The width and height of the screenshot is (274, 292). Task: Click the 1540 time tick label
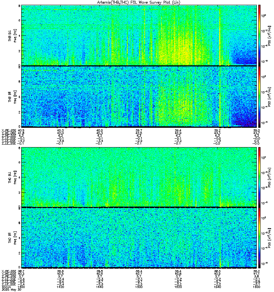(x=217, y=287)
